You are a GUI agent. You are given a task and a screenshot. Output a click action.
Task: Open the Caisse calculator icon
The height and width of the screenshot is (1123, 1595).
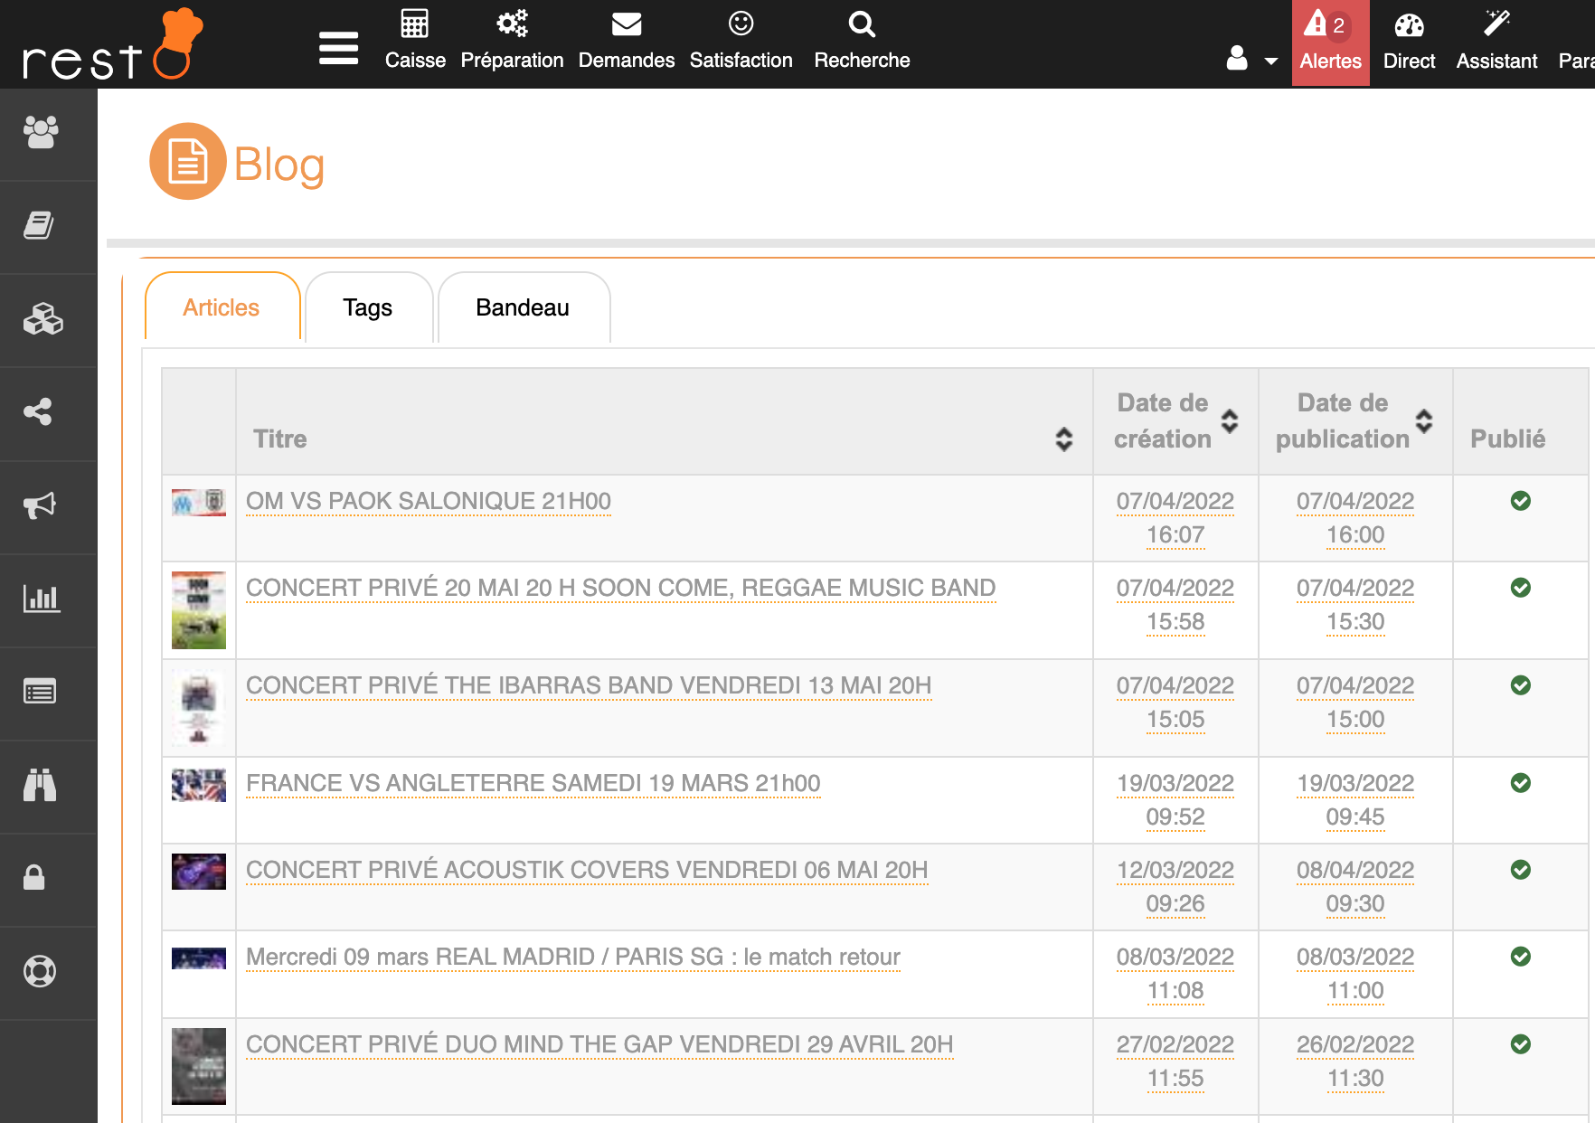click(x=415, y=24)
